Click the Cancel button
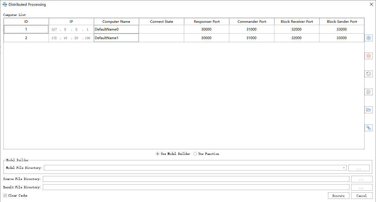376x202 pixels. coord(362,195)
